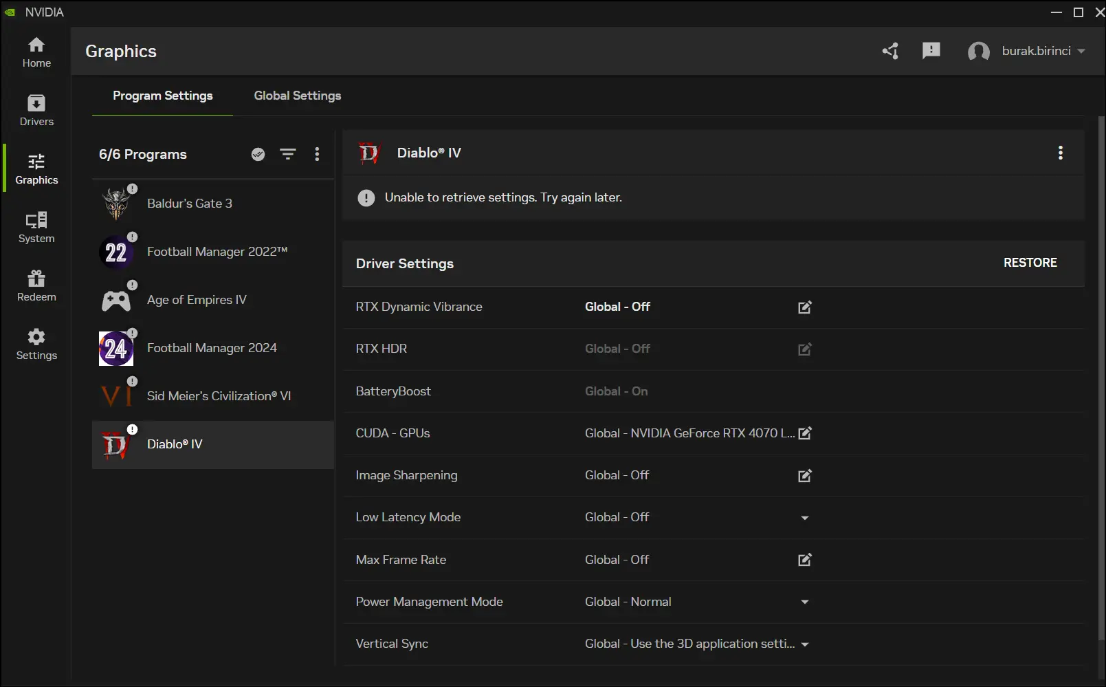Switch to Program Settings tab
Viewport: 1106px width, 687px height.
pyautogui.click(x=163, y=96)
